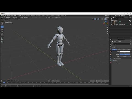Viewport: 132px width, 99px height.
Task: Open the Edit menu
Action: (x=5, y=16)
